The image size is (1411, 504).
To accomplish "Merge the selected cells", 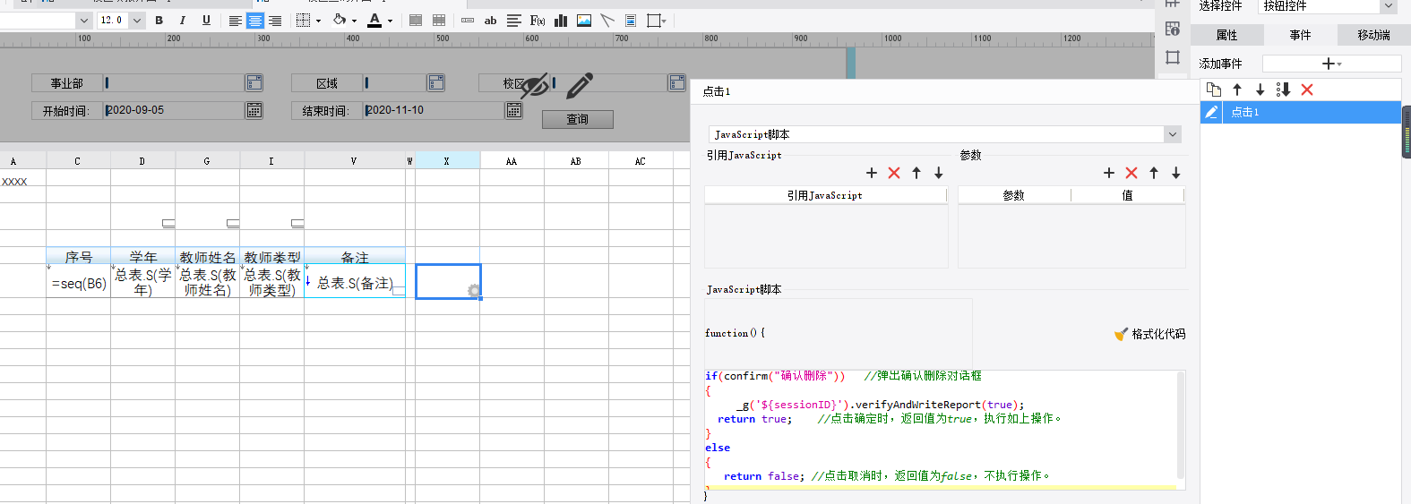I will pyautogui.click(x=416, y=20).
